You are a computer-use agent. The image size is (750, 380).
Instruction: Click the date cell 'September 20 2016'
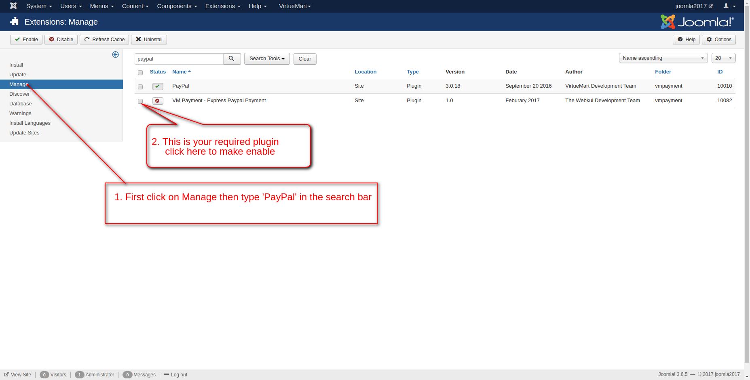[528, 86]
